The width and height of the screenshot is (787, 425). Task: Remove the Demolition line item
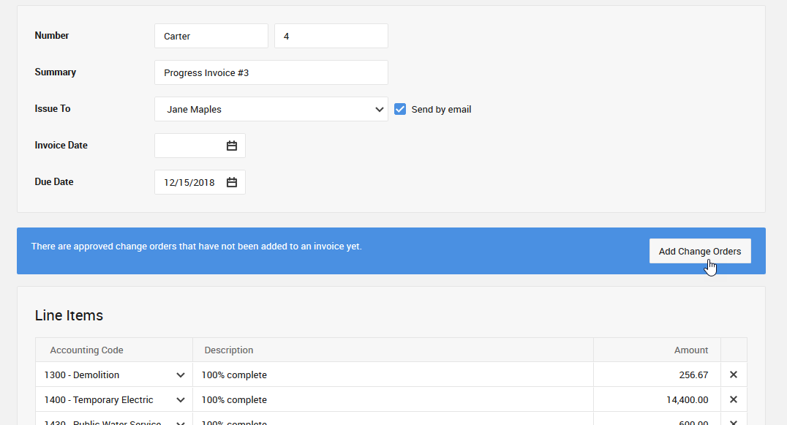[x=734, y=375]
